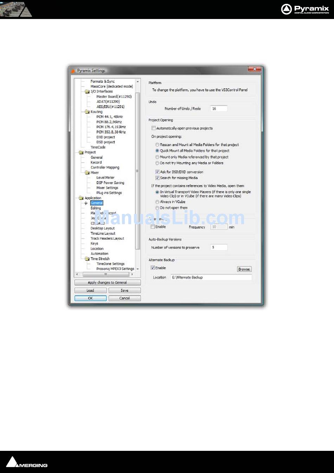
Task: Open Keys settings page
Action: pyautogui.click(x=94, y=244)
